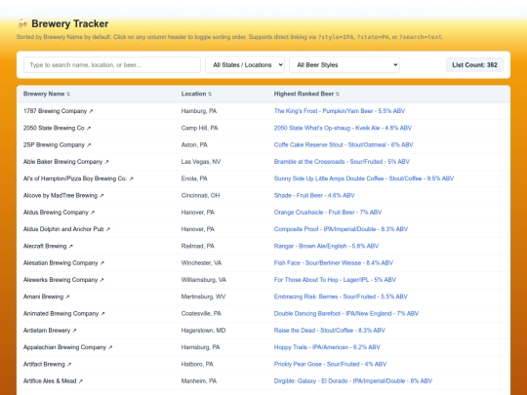The width and height of the screenshot is (527, 395).
Task: Select the Las Vegas, NV location cell
Action: (201, 162)
